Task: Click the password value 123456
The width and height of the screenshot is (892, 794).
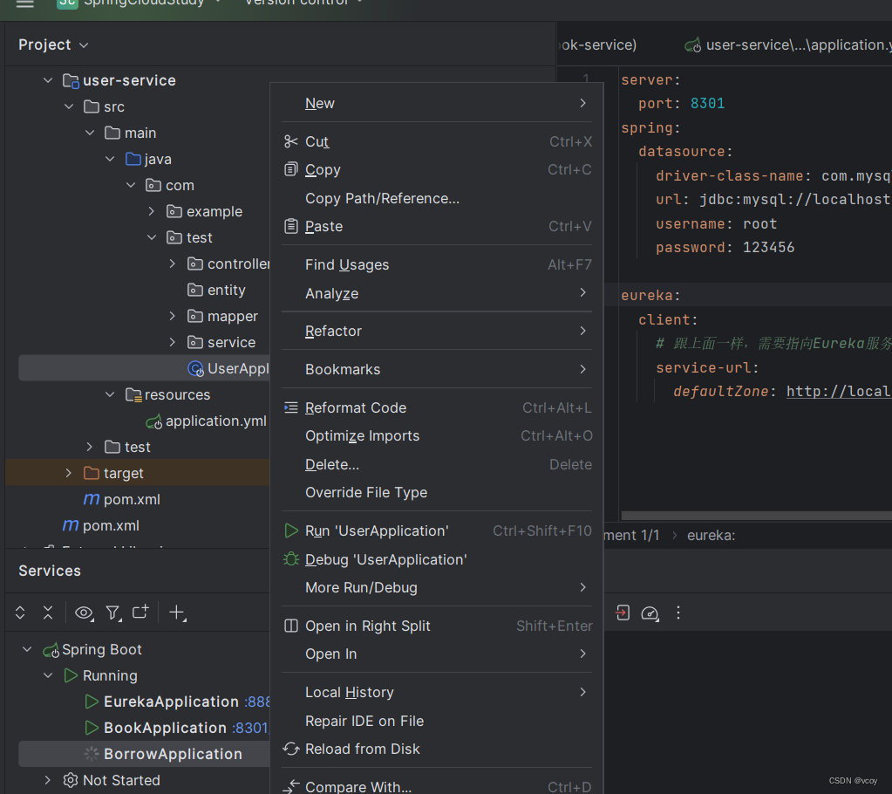Action: (768, 247)
